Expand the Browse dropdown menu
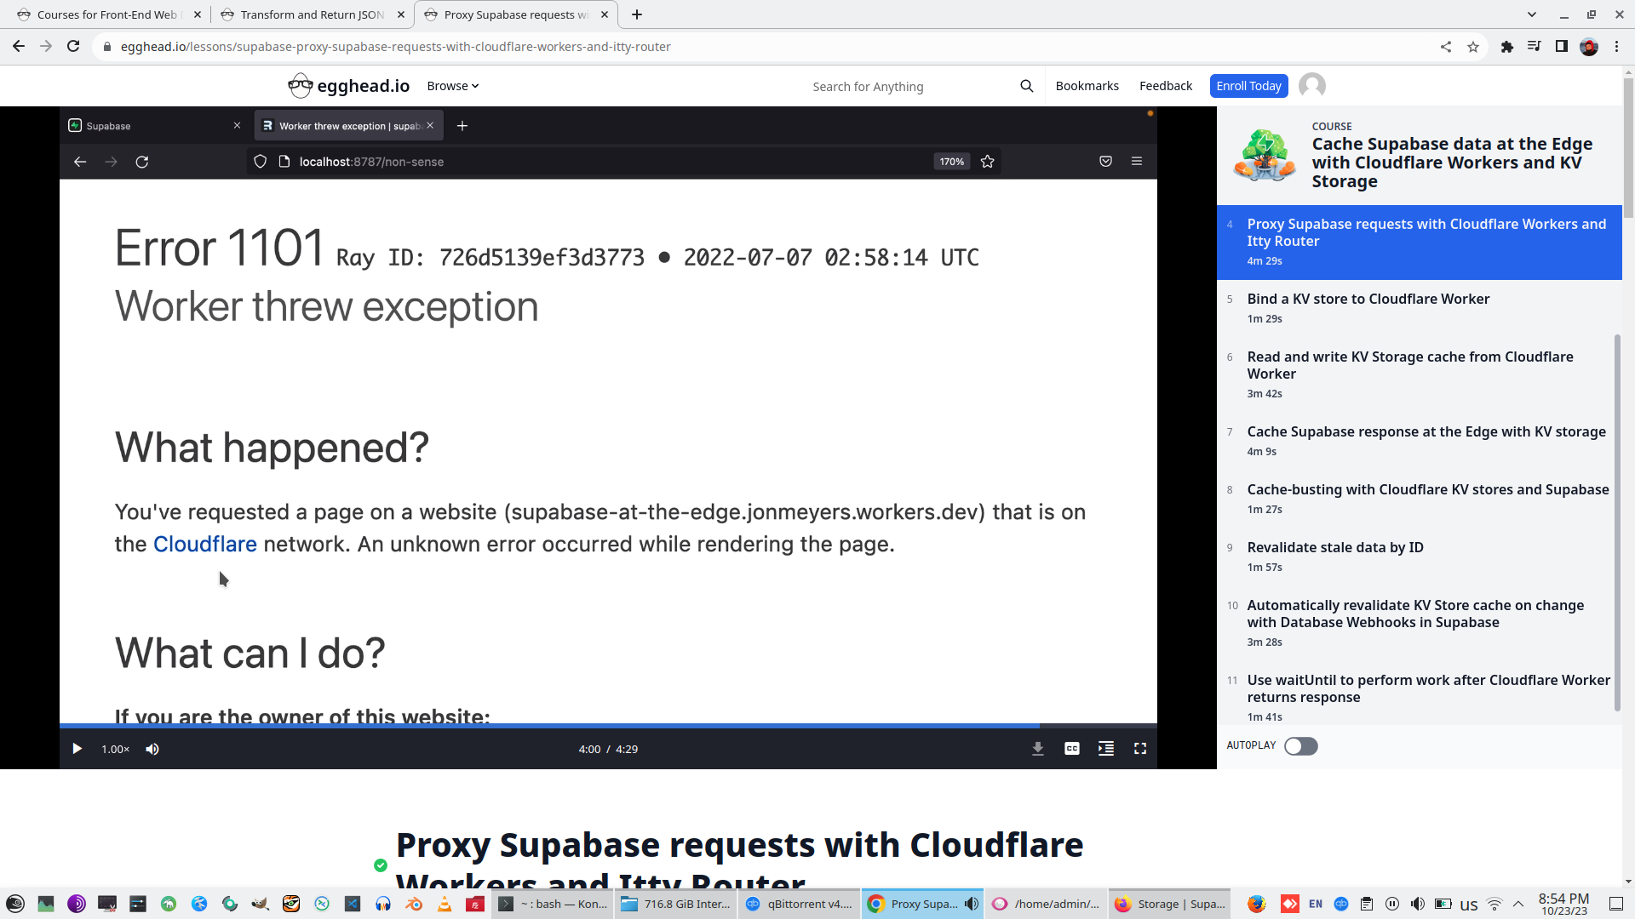This screenshot has width=1635, height=919. point(453,86)
